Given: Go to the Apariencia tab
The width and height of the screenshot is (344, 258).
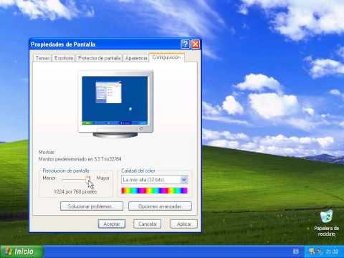Looking at the screenshot, I should pos(136,58).
